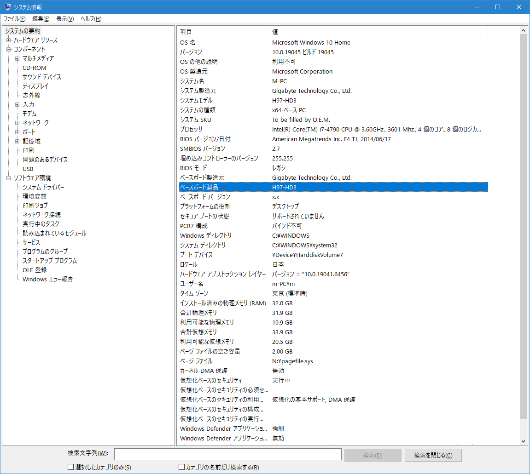Expand the ネットワーク tree node
The image size is (530, 474).
click(17, 123)
